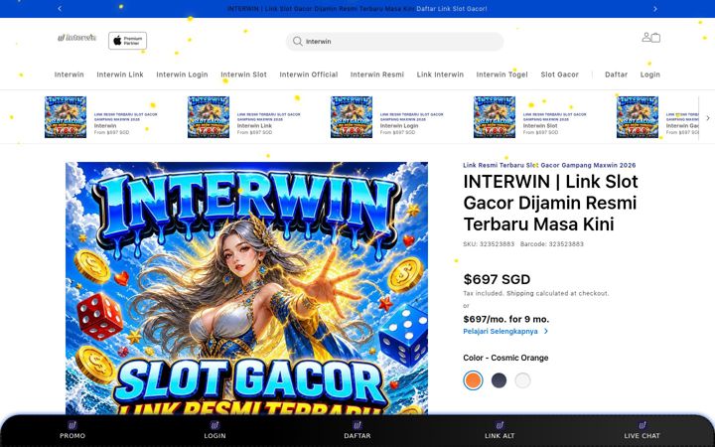This screenshot has width=715, height=447.
Task: Click the Color - Cosmic Orange label
Action: coord(505,358)
